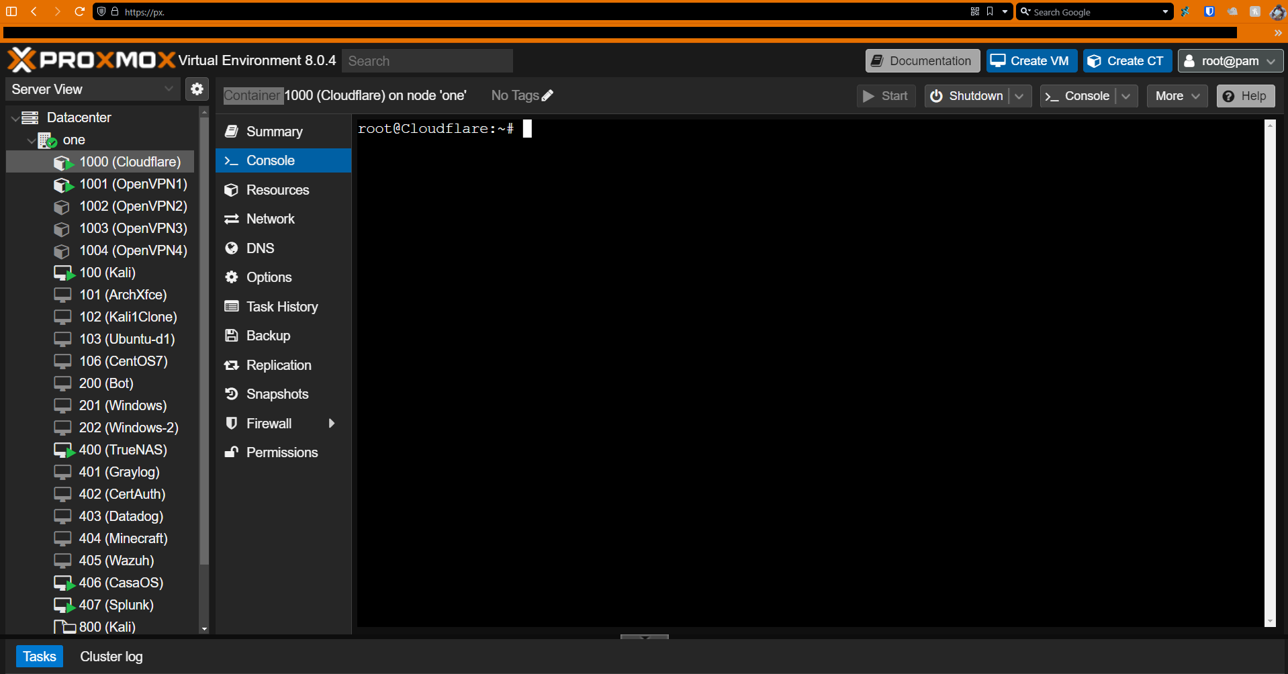Collapse the Datacenter tree node
This screenshot has height=674, width=1288.
pos(15,118)
